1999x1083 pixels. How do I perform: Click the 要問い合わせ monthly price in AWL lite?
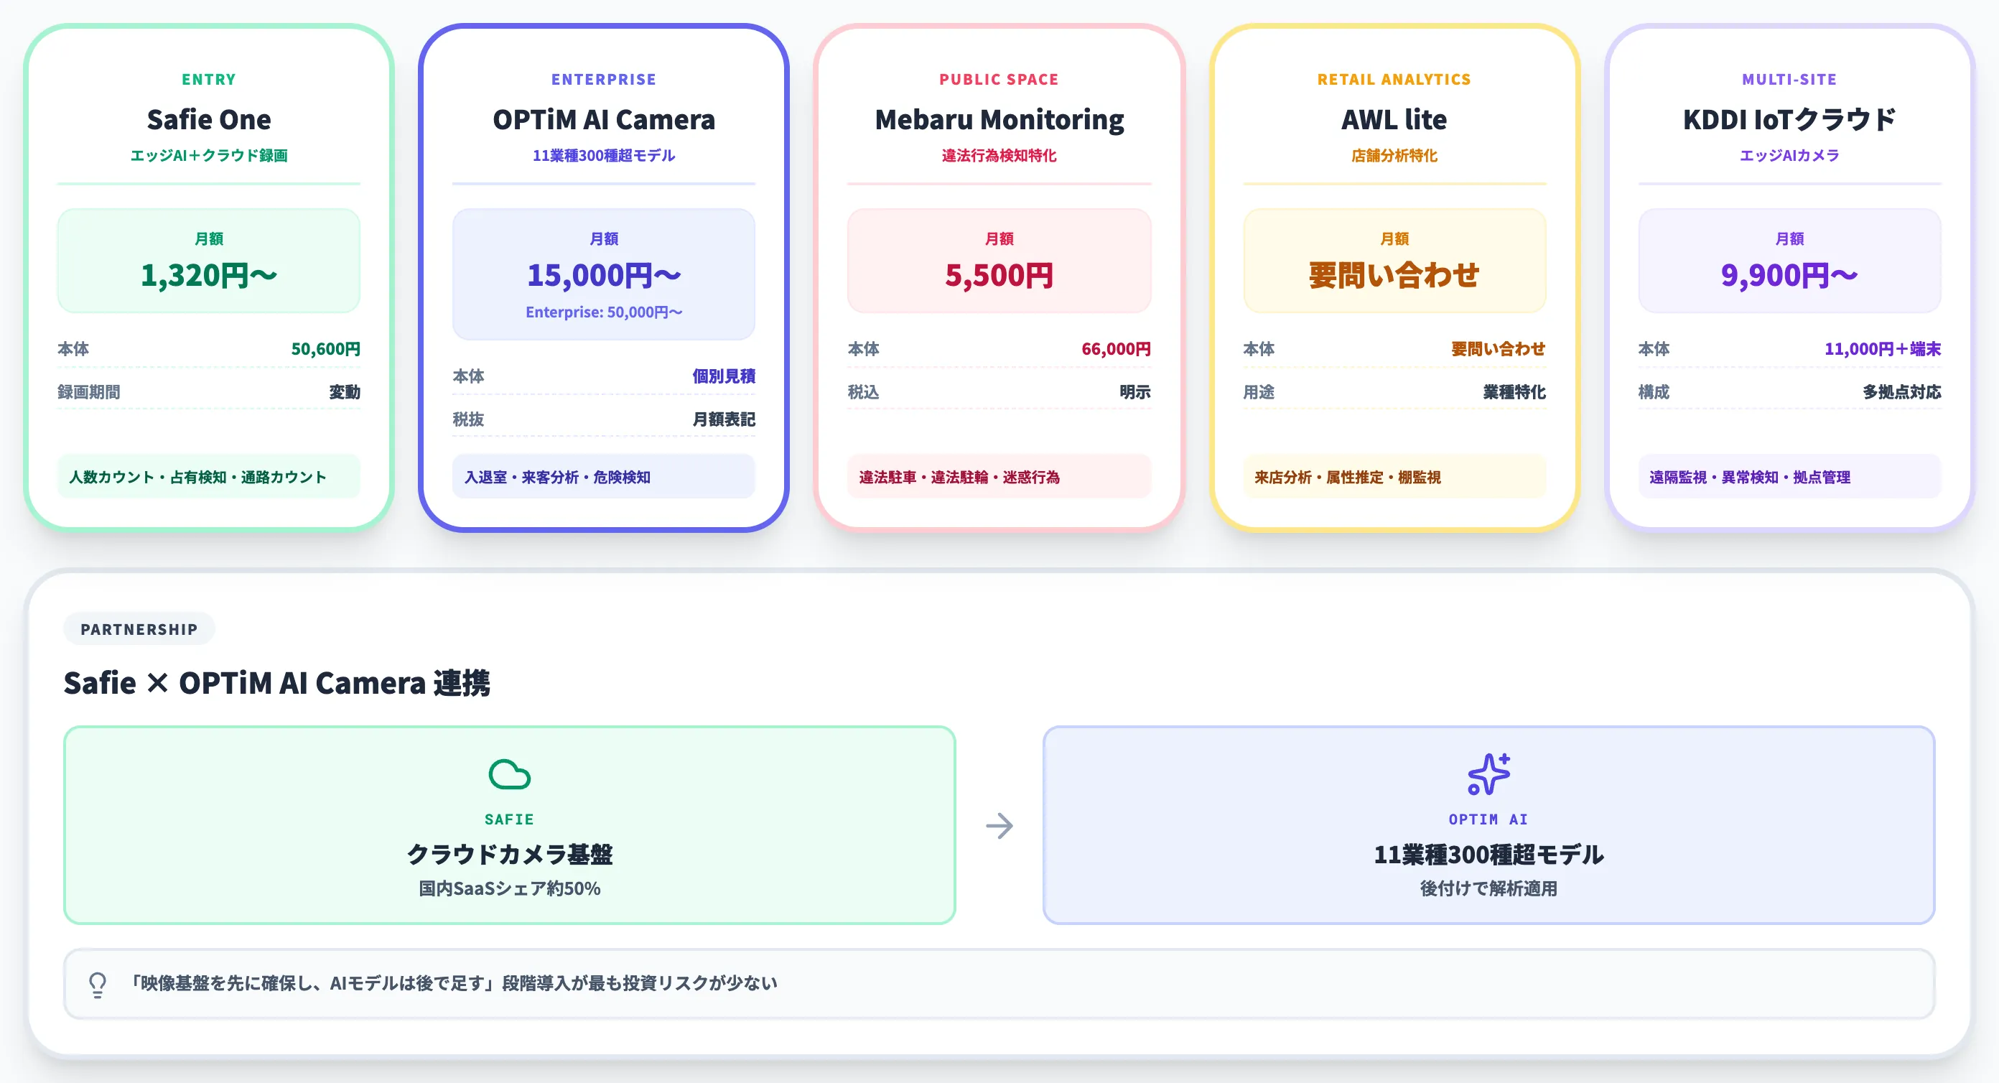point(1394,275)
